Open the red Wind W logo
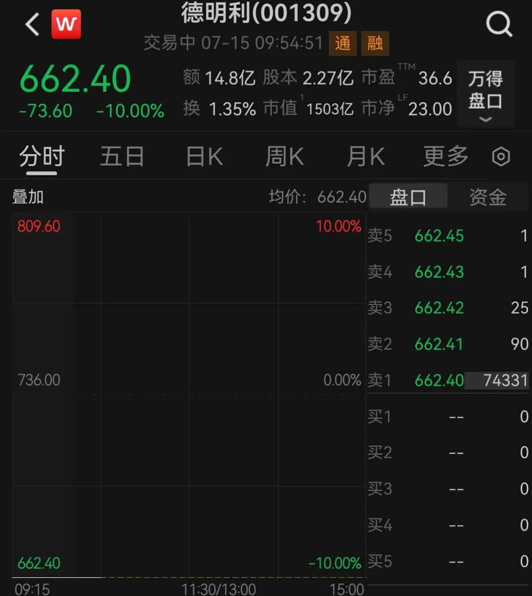This screenshot has height=596, width=532. point(66,24)
